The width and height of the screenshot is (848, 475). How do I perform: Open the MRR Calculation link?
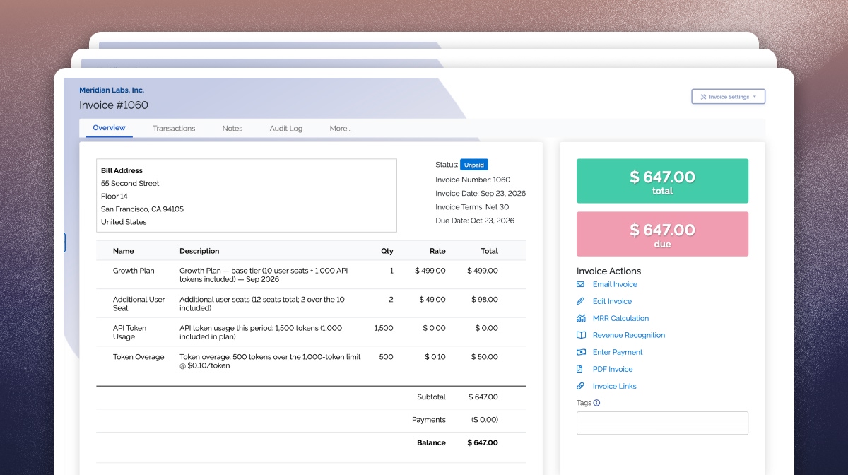coord(620,318)
